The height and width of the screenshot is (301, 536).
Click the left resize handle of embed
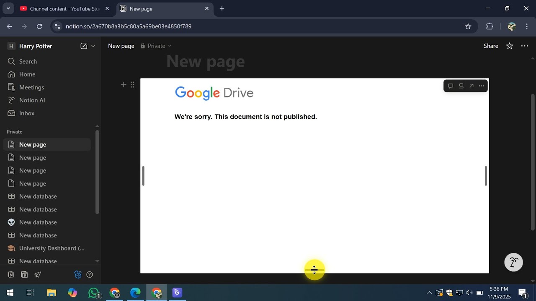[x=143, y=176]
